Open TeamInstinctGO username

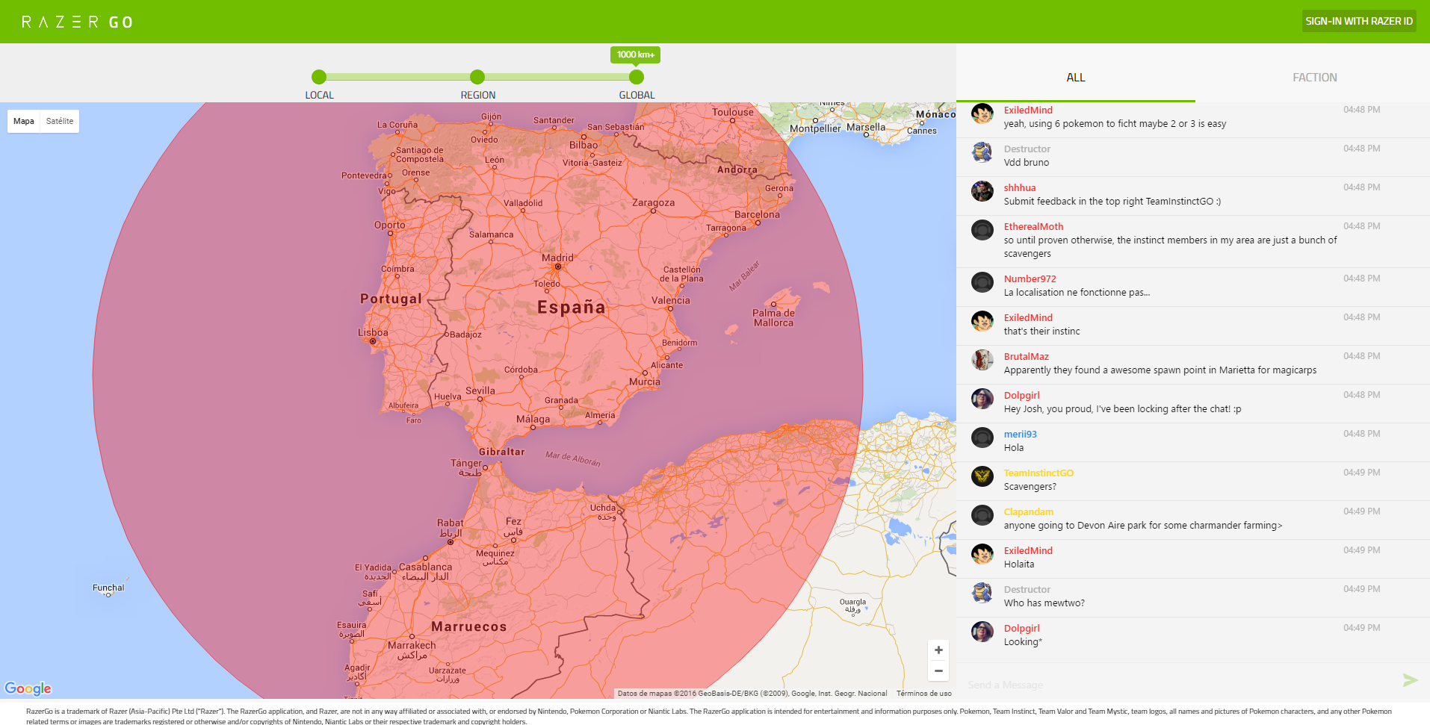tap(1039, 473)
